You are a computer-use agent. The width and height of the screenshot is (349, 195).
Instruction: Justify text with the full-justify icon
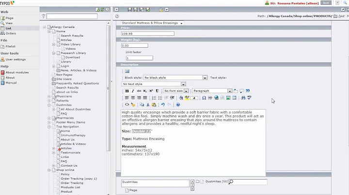tap(145, 97)
